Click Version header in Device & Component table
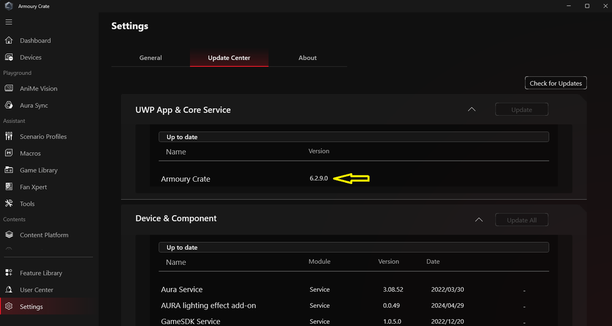612x326 pixels. point(388,261)
